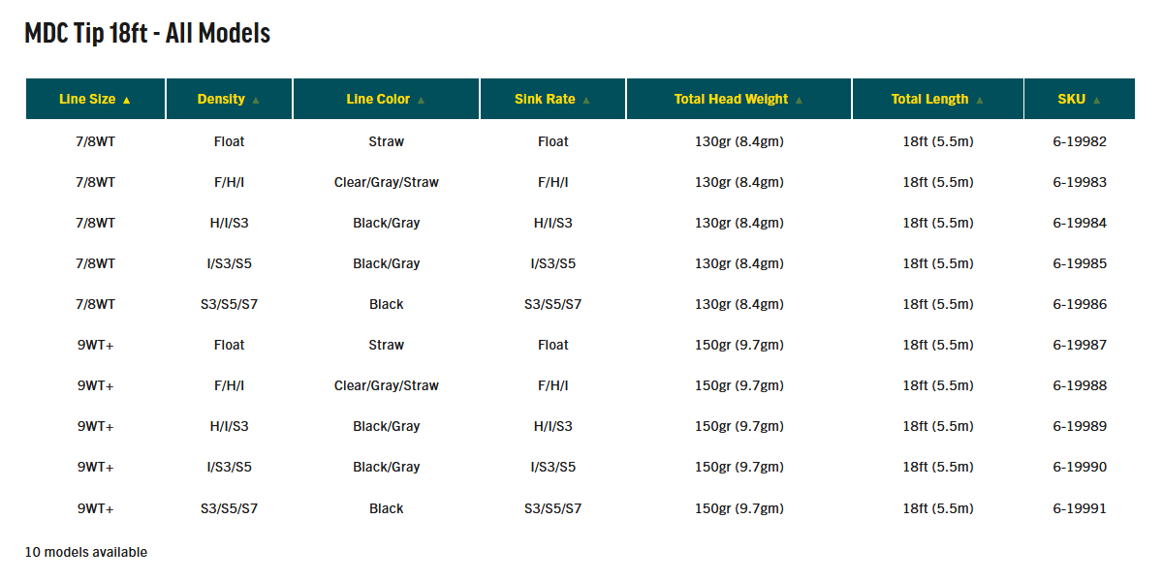Click the Total Length sort arrow
The width and height of the screenshot is (1163, 580).
(980, 100)
